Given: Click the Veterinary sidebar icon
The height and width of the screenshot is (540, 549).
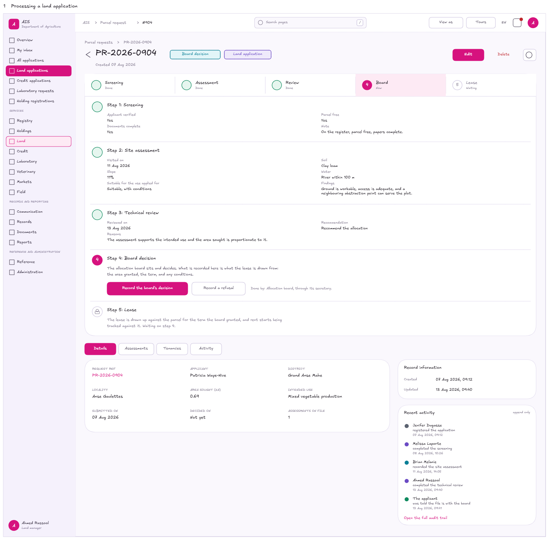Looking at the screenshot, I should click(x=12, y=172).
